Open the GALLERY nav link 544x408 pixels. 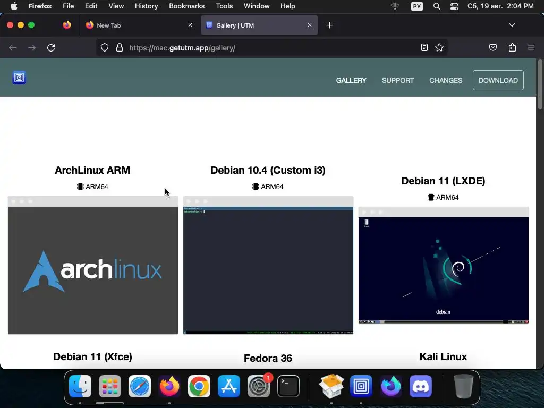pos(351,81)
